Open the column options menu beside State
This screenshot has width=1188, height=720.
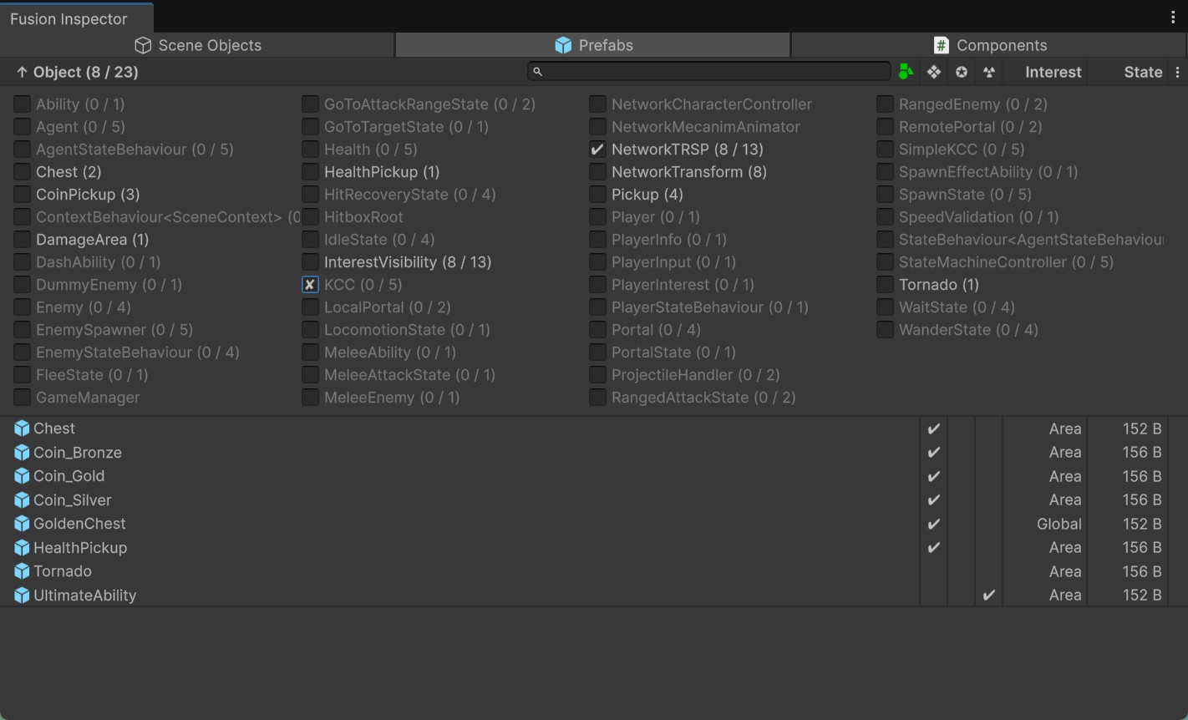click(1177, 73)
